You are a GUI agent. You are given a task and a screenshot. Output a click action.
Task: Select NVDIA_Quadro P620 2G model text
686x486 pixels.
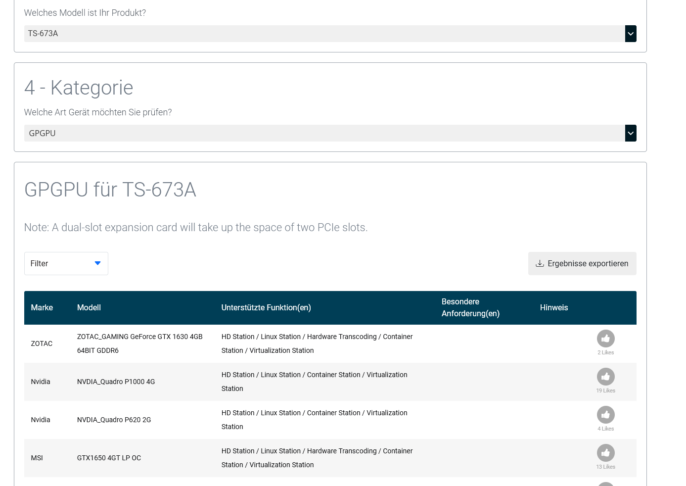point(114,420)
